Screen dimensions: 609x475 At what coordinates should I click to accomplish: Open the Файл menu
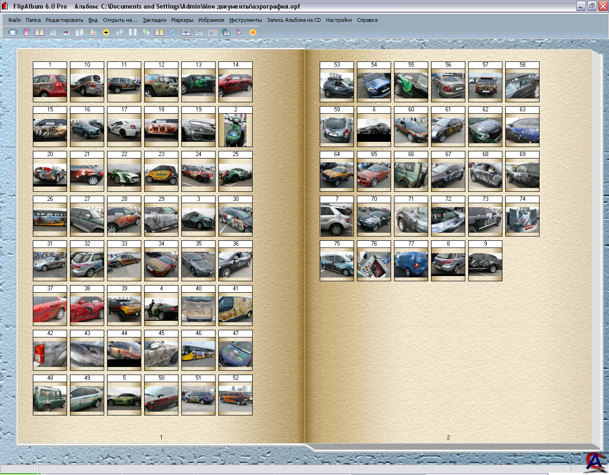[14, 20]
